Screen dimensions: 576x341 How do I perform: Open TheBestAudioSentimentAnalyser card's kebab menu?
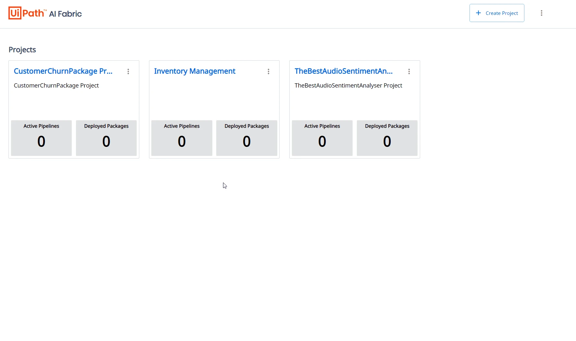(409, 71)
